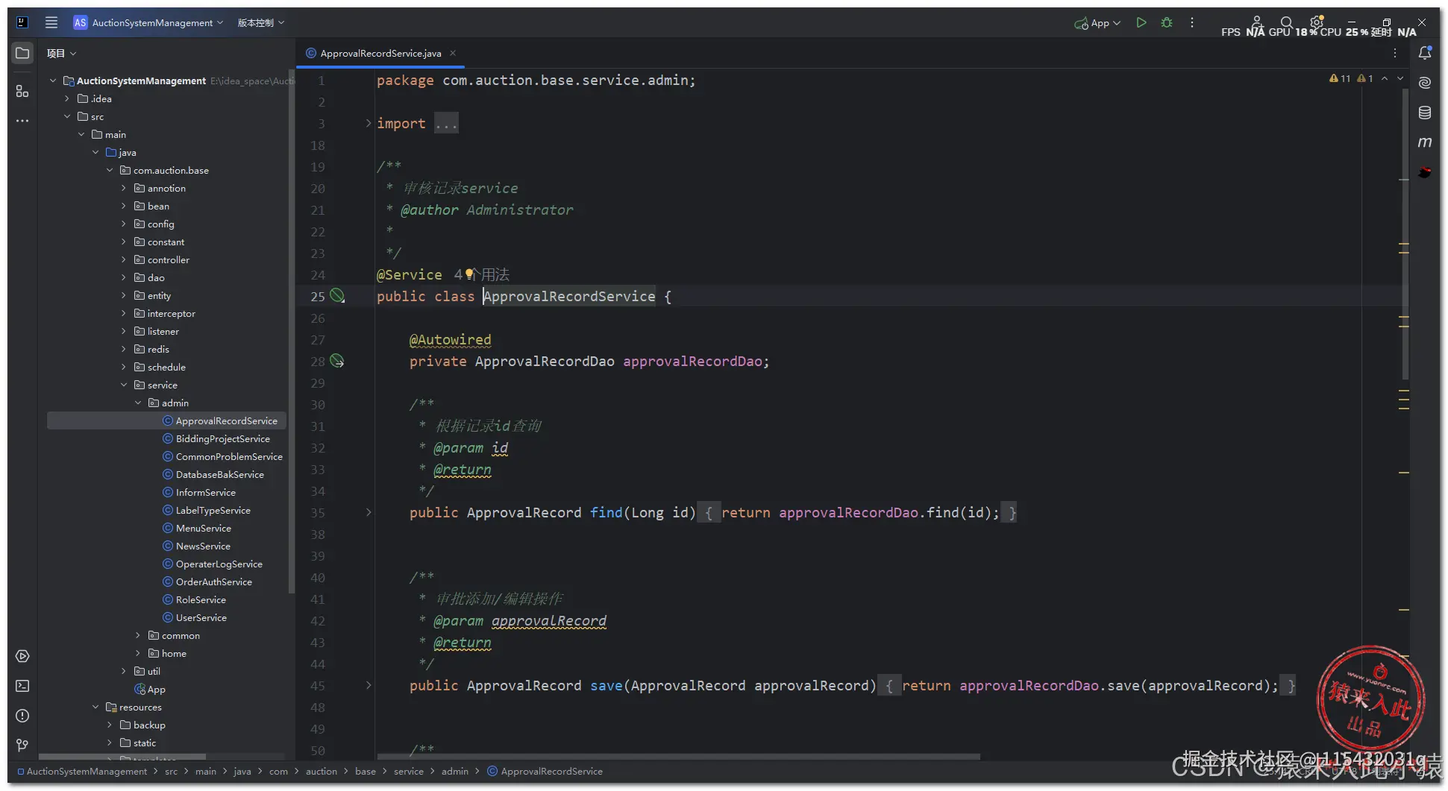Expand the folded find method body
Screen dimensions: 1448x791
coord(369,512)
